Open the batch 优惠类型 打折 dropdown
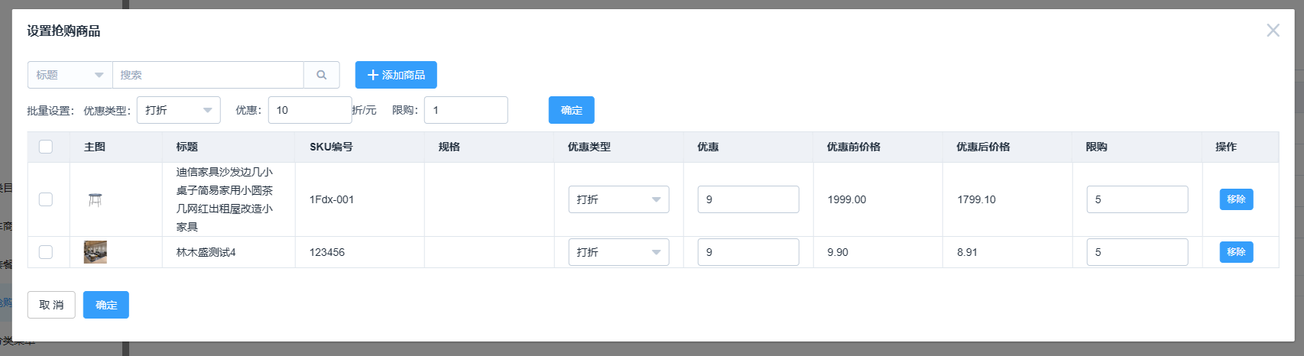 point(178,110)
